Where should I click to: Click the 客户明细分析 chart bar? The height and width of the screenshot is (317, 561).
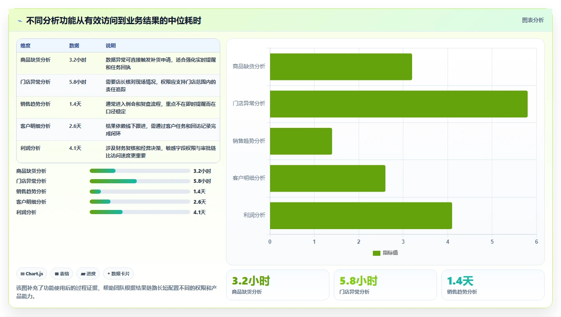pyautogui.click(x=327, y=178)
